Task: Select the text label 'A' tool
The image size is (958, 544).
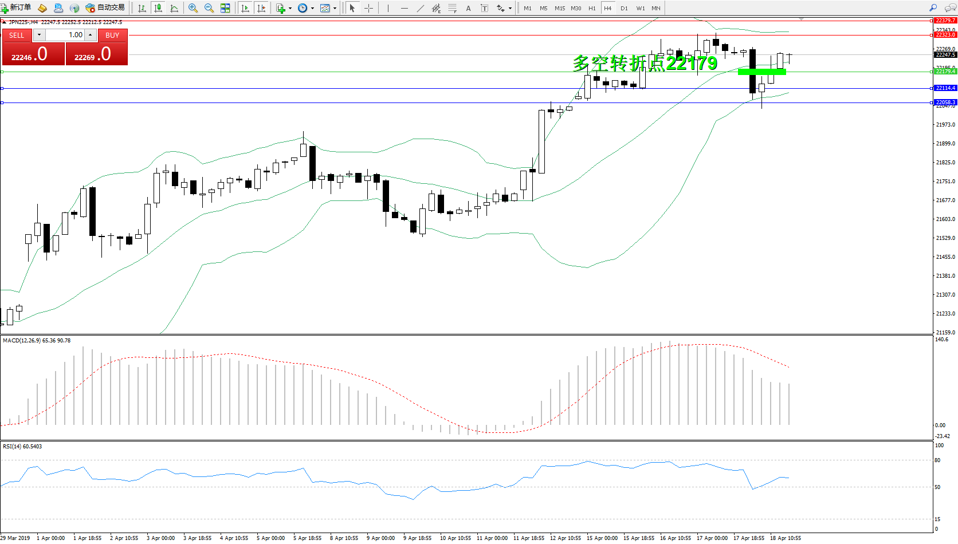Action: 468,8
